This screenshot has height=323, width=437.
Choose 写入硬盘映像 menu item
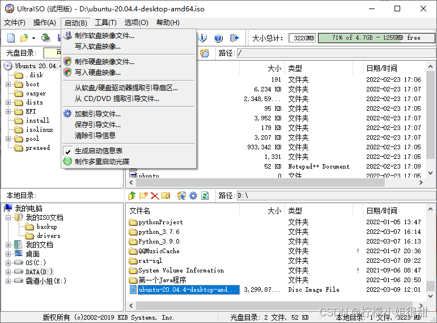click(129, 73)
